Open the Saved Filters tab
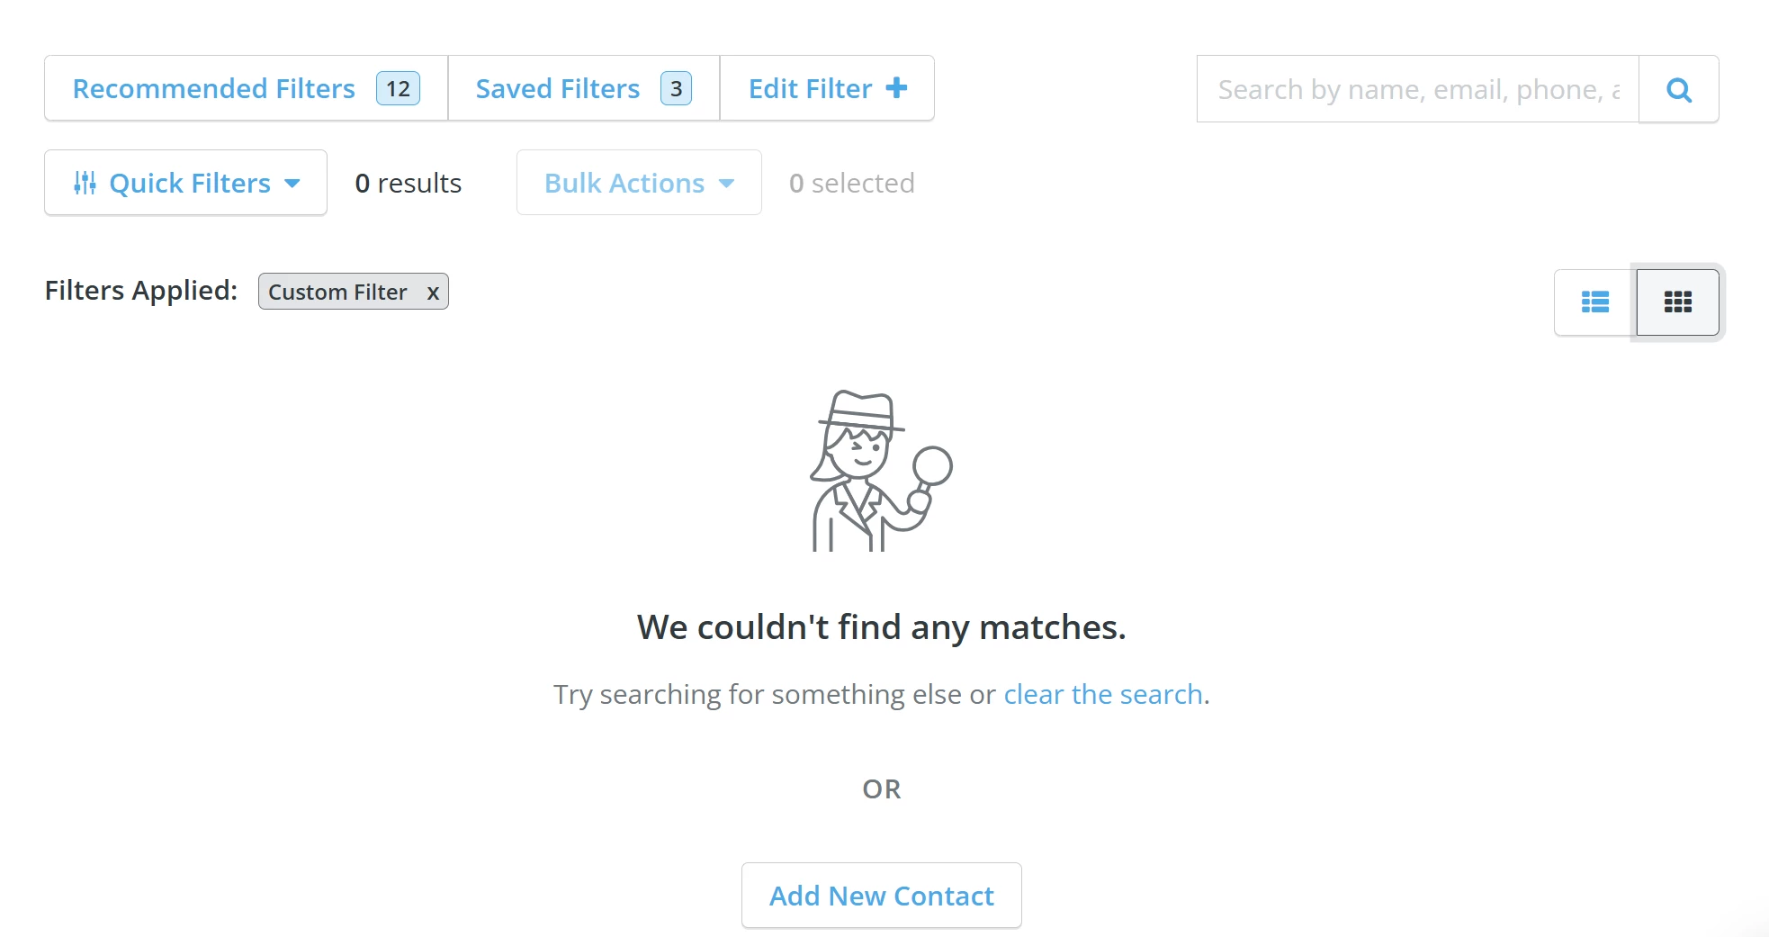Screen dimensions: 1769x937 [x=558, y=87]
